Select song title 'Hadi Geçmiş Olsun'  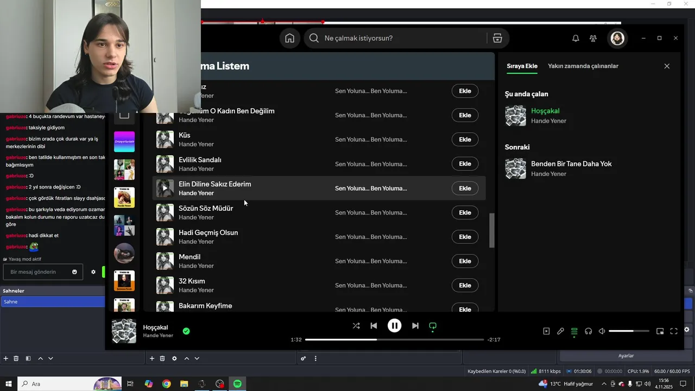tap(208, 232)
